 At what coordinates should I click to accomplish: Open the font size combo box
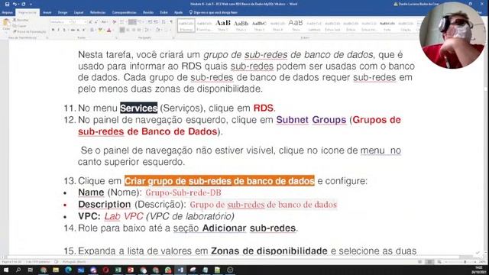point(79,22)
